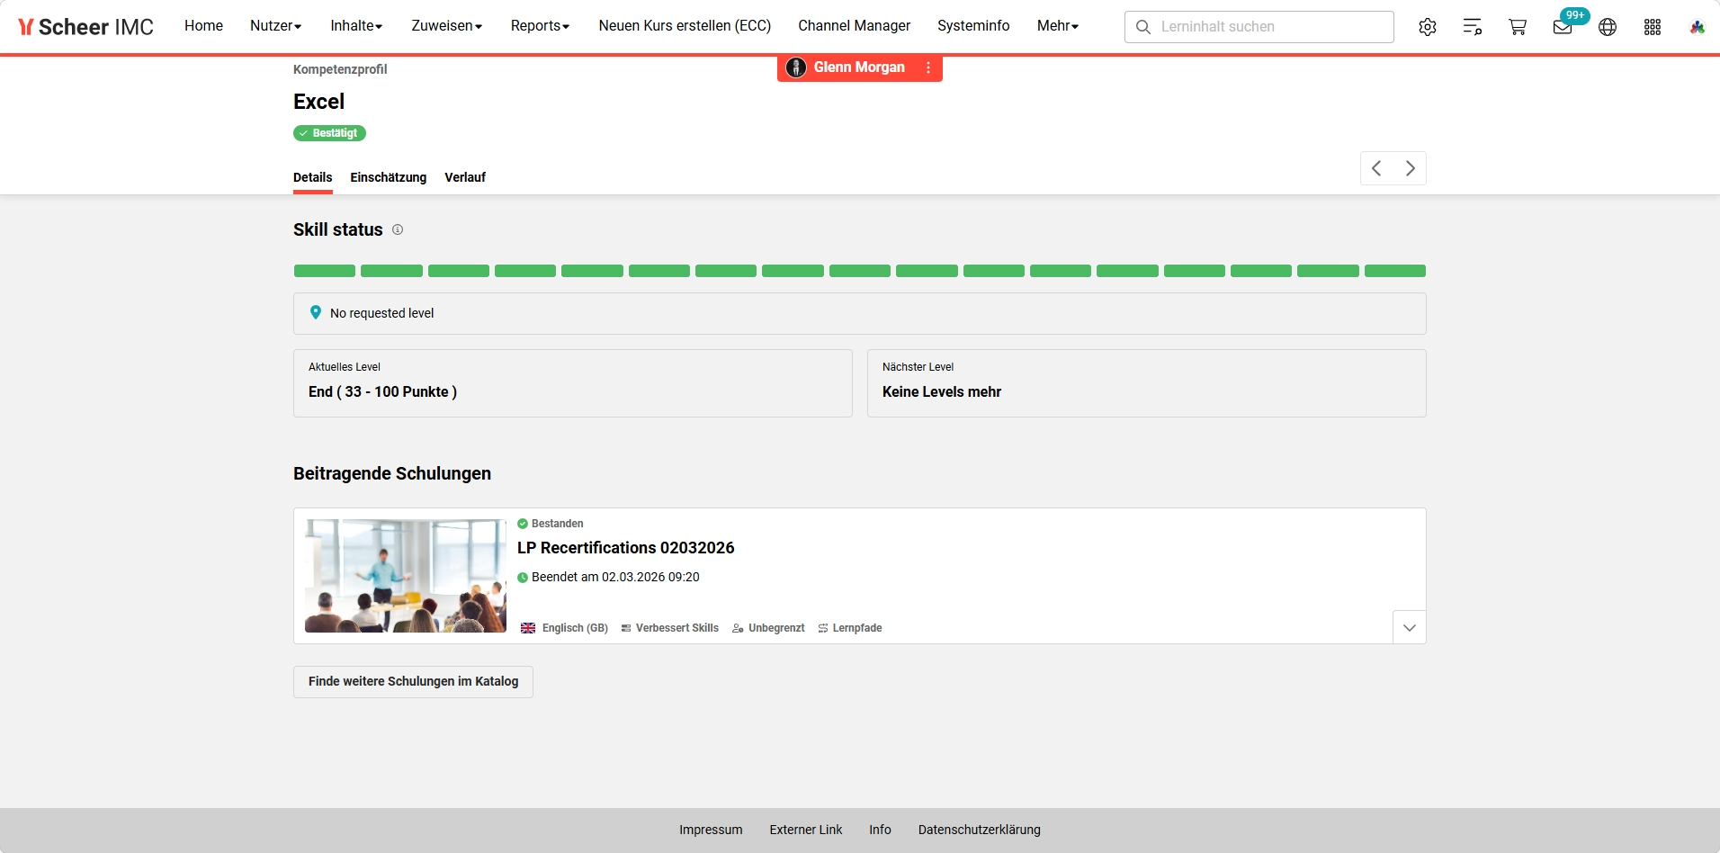Click the green Bestanden check icon
The image size is (1720, 853).
(523, 524)
